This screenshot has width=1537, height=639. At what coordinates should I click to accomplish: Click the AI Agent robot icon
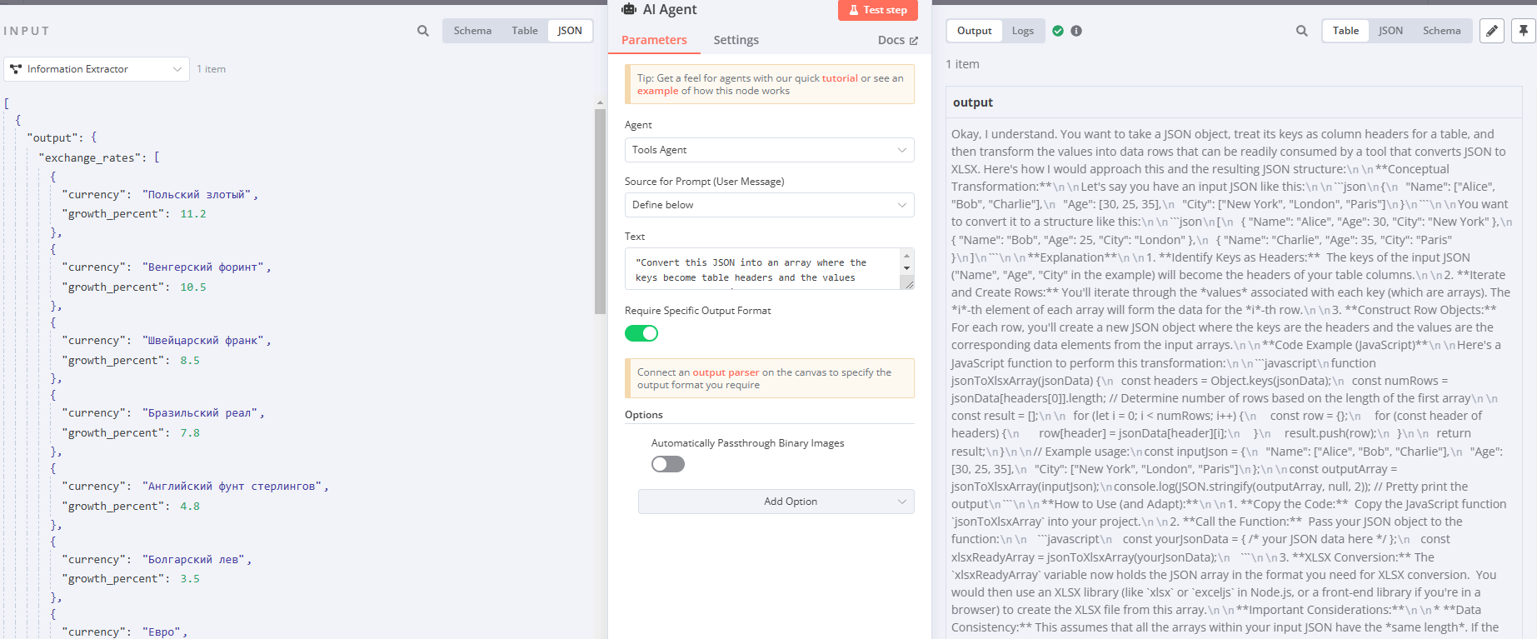[629, 9]
